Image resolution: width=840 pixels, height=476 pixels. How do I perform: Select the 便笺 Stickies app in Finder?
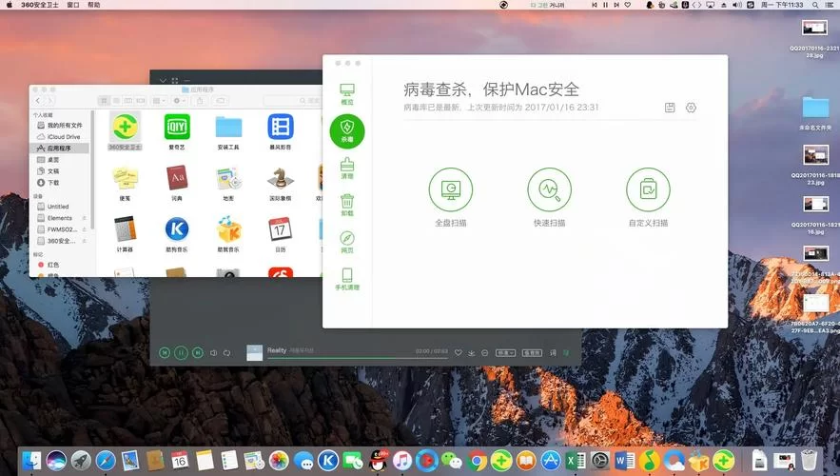tap(125, 183)
